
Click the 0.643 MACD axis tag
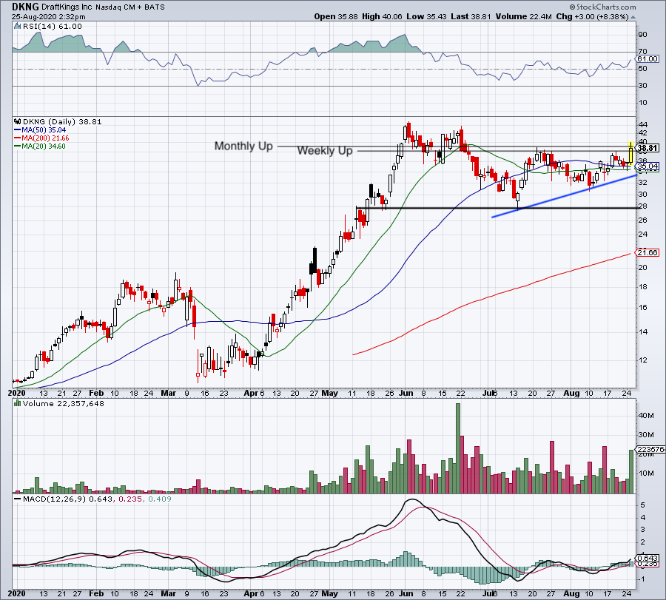coord(647,558)
